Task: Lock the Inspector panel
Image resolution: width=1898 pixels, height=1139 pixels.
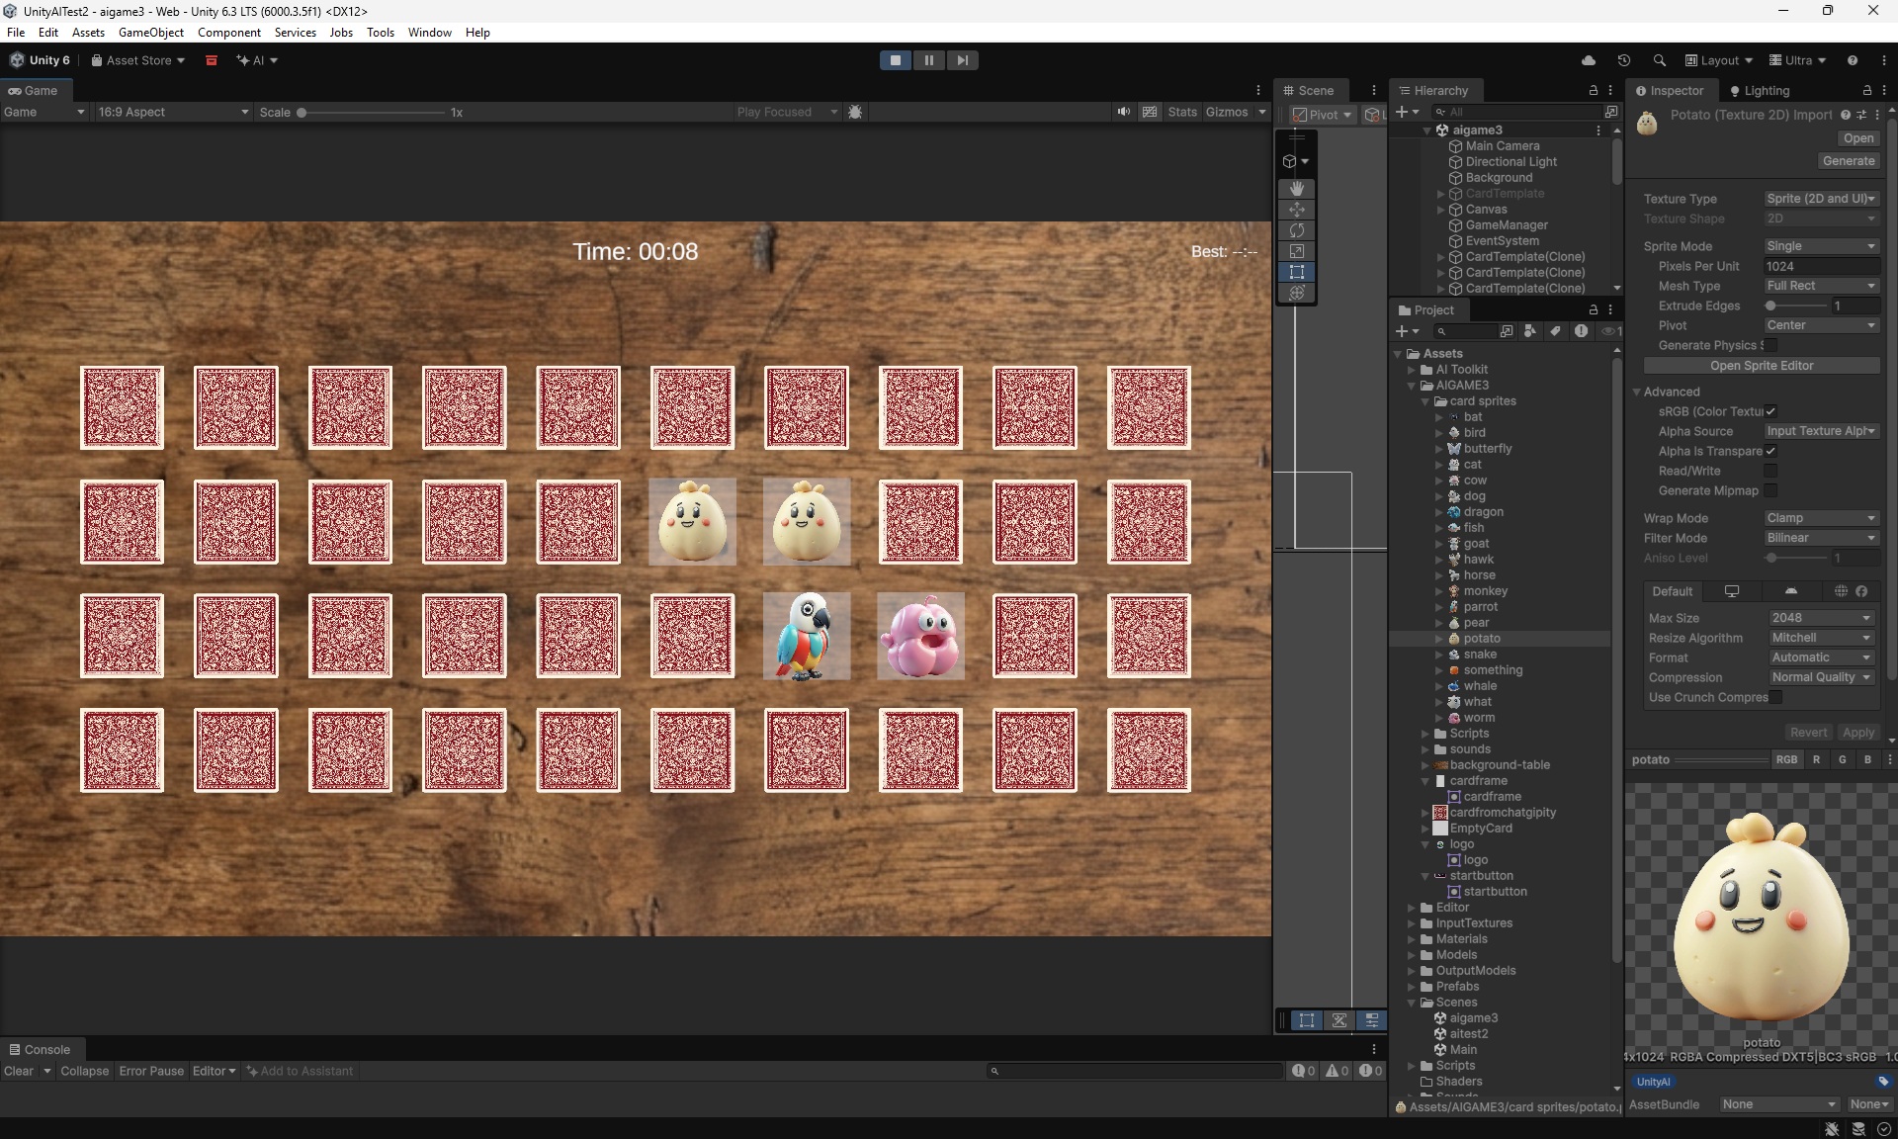Action: tap(1866, 91)
